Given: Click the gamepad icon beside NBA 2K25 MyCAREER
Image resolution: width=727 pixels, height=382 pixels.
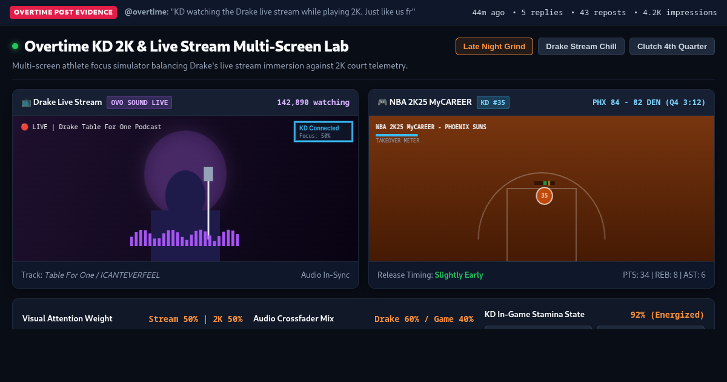Looking at the screenshot, I should (x=382, y=102).
